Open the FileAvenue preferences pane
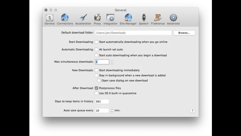241x136 pixels. point(158,19)
